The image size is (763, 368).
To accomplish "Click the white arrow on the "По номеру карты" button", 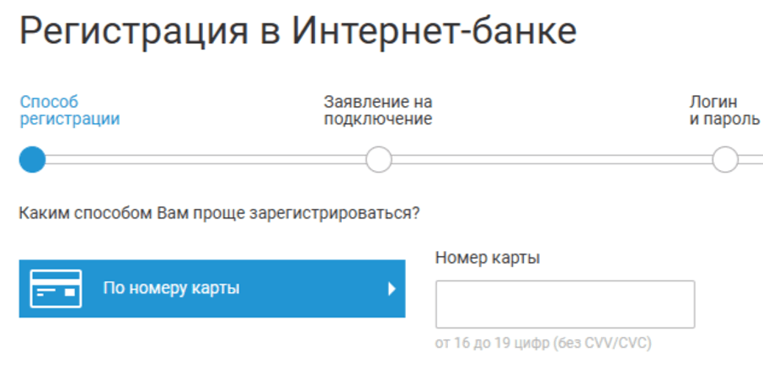I will (x=392, y=289).
